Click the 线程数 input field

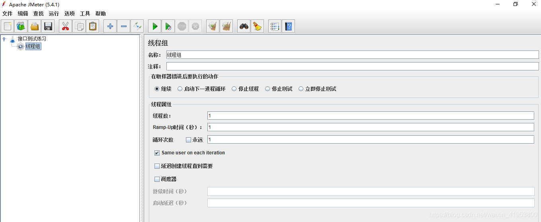pos(371,115)
